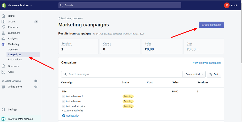Add a sales channel with plus icon

(36, 81)
